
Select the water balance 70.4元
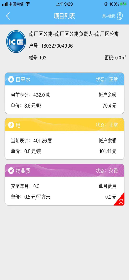point(109,106)
